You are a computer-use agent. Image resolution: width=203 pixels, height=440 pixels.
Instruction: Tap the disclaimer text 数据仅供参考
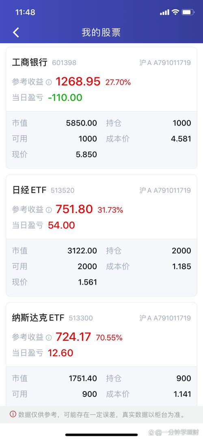tap(37, 414)
